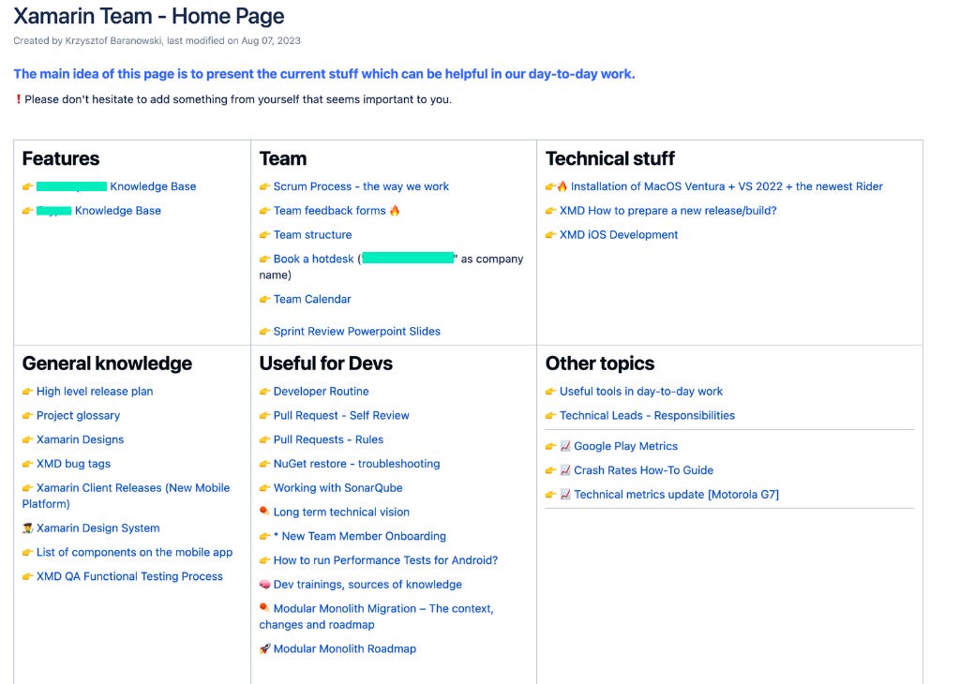This screenshot has height=684, width=960.
Task: Click the student emoji before Xamarin Design System
Action: point(27,528)
